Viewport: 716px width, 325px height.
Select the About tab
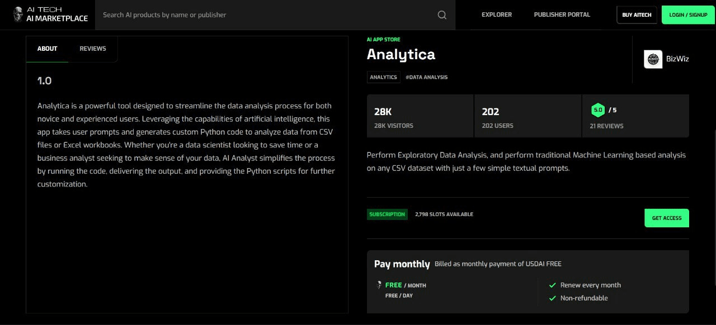48,49
